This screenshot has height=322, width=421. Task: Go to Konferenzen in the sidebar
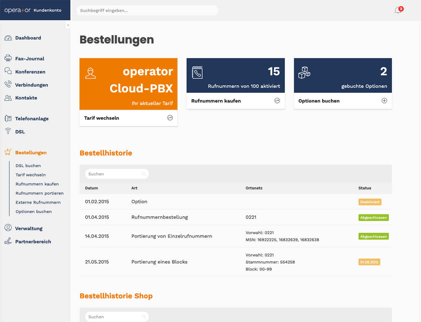[x=30, y=72]
